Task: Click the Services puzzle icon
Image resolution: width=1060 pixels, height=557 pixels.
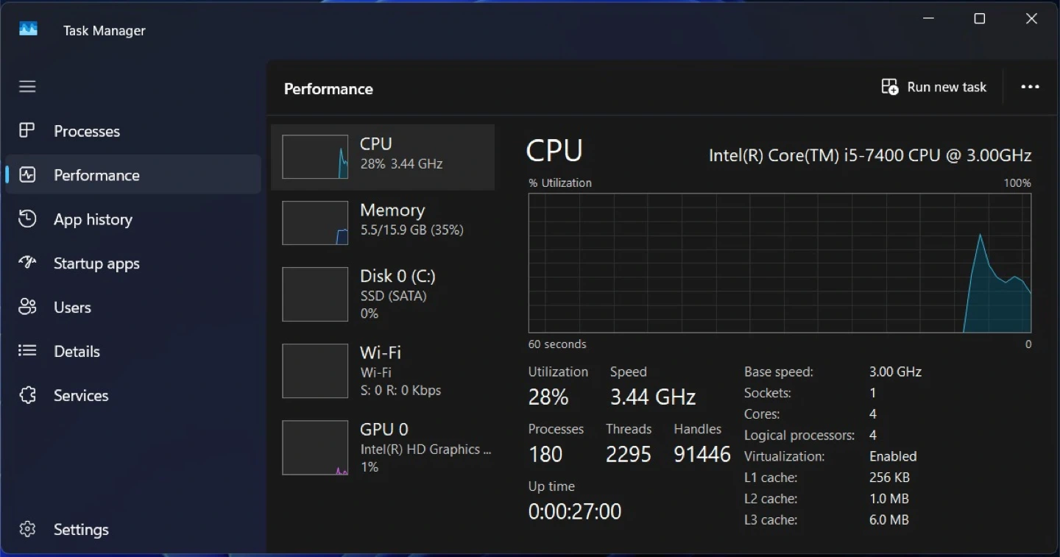Action: [x=27, y=395]
